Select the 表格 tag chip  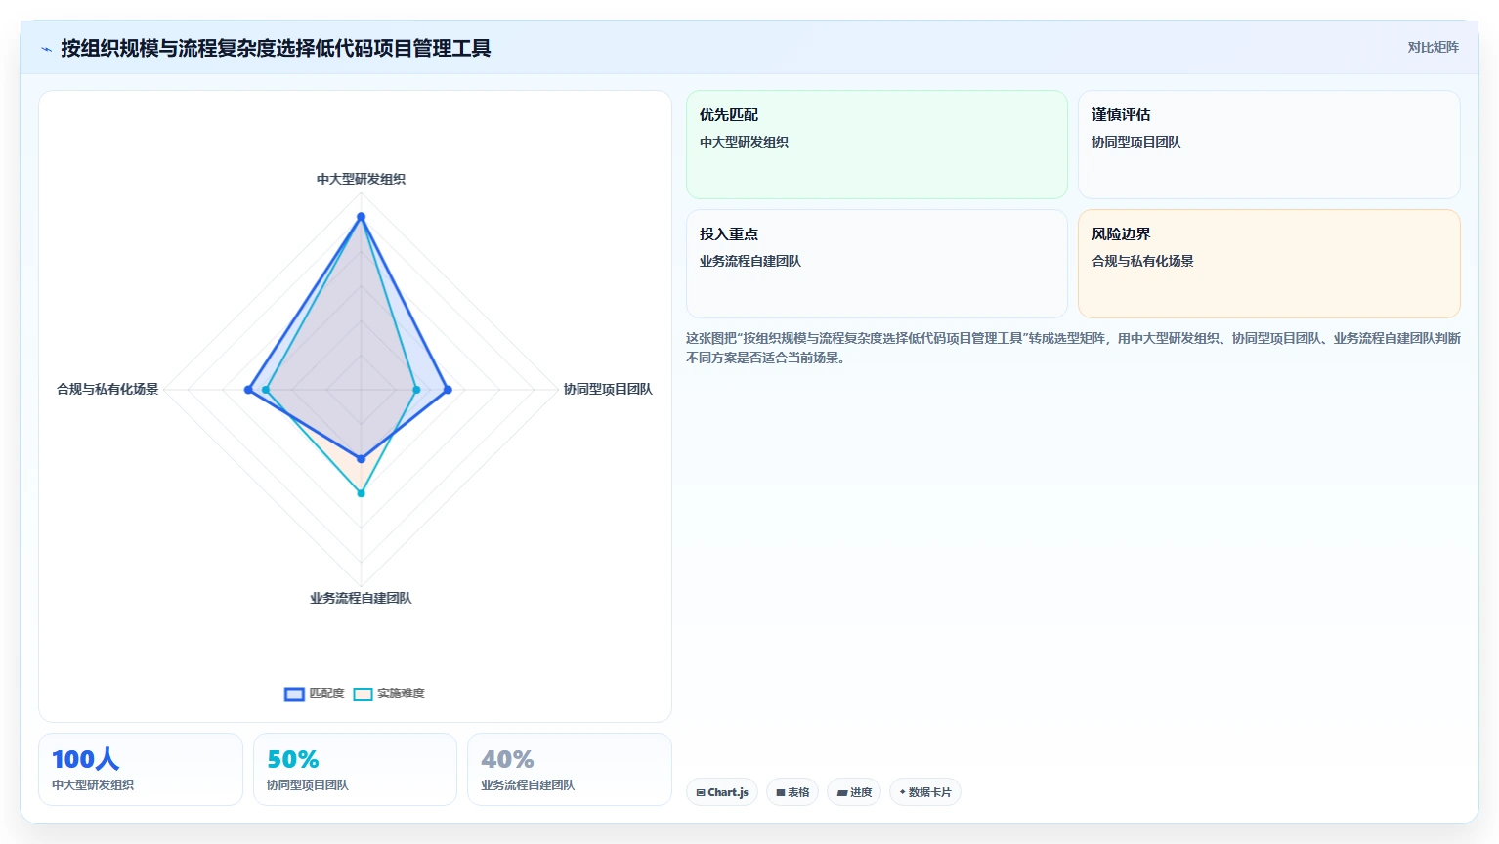(x=792, y=792)
